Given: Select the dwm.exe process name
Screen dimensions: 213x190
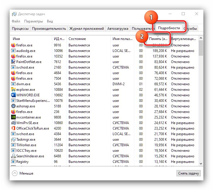Looking at the screenshot, I should (x=23, y=84).
